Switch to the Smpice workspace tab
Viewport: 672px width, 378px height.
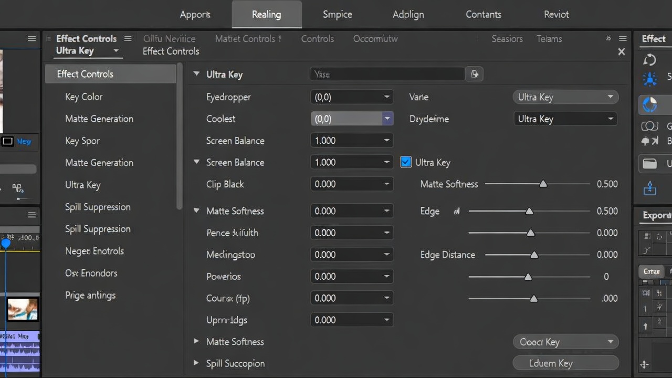click(x=337, y=15)
